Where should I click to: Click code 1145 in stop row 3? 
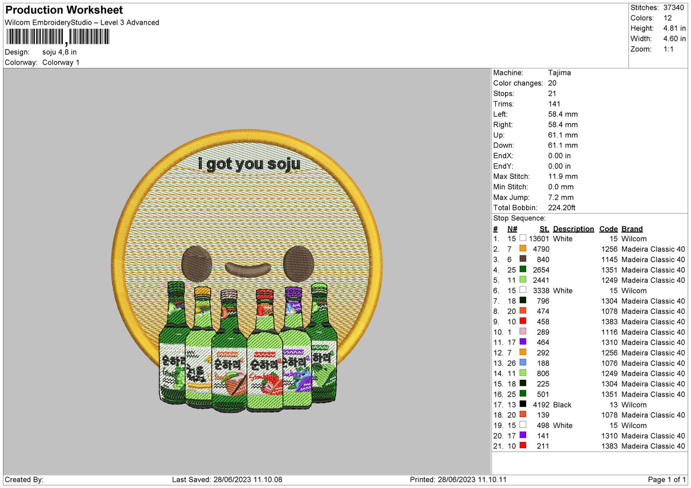tap(609, 260)
